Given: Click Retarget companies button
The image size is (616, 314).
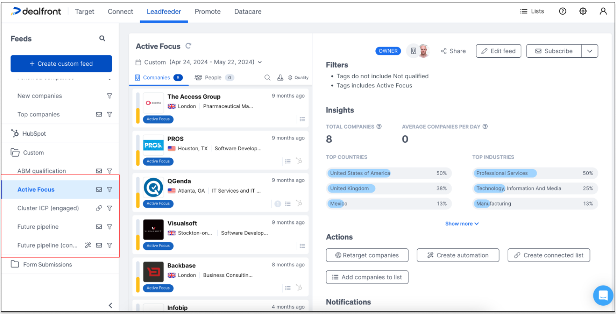Looking at the screenshot, I should [367, 255].
